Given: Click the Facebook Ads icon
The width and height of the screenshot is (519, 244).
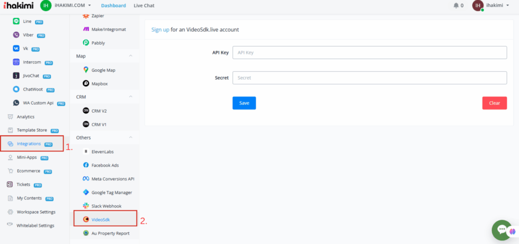Looking at the screenshot, I should (x=86, y=165).
